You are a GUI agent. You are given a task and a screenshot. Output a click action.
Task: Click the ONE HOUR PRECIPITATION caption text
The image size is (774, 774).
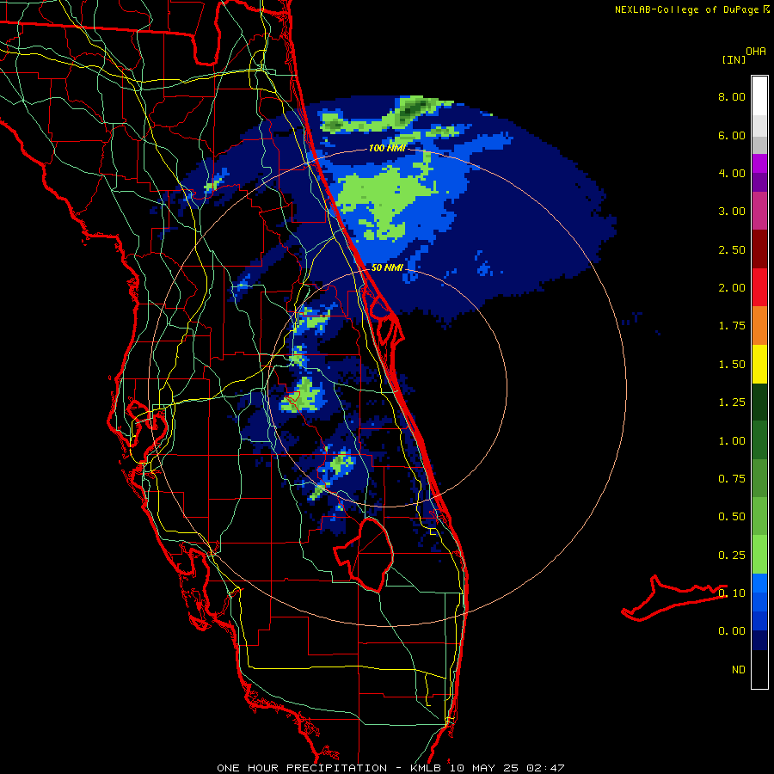point(302,768)
